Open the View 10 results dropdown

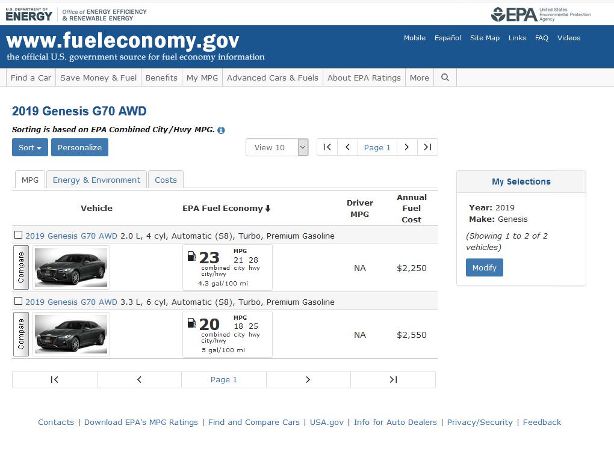tap(278, 147)
